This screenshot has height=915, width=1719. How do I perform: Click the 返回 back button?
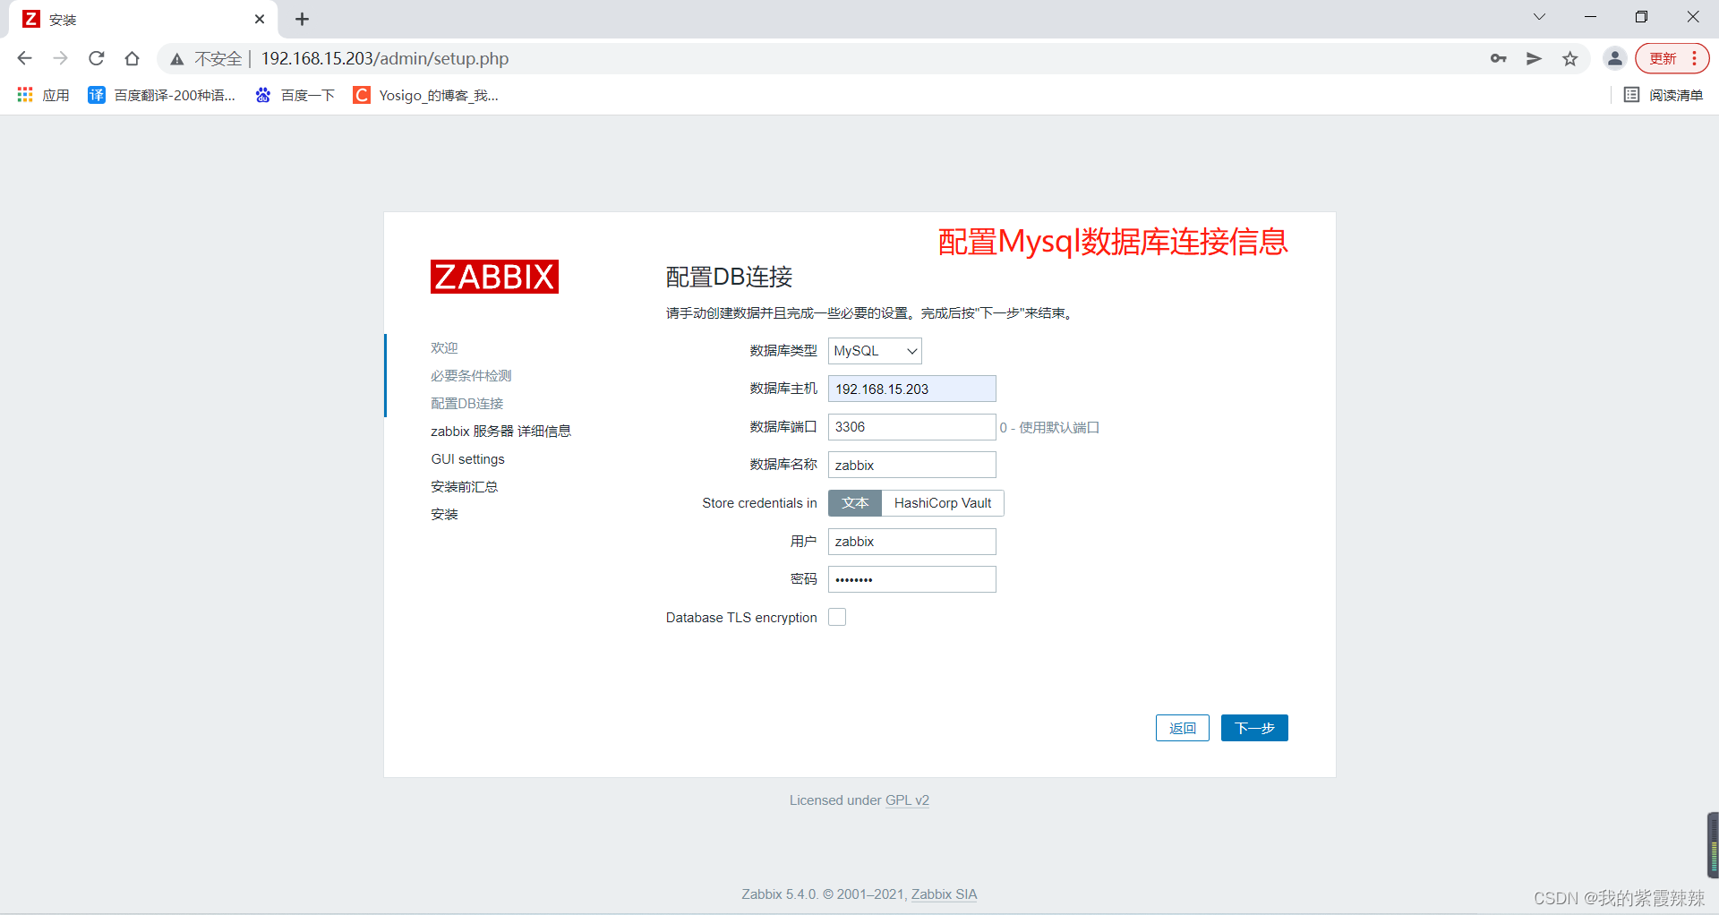click(x=1183, y=728)
